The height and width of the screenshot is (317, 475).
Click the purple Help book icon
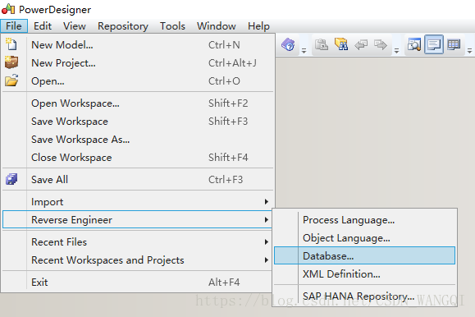click(x=288, y=45)
